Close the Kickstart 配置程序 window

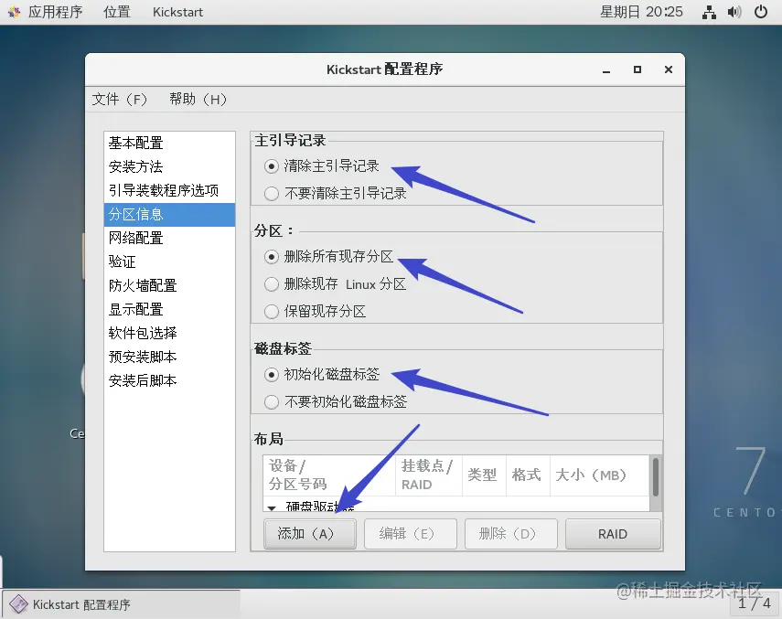point(669,69)
